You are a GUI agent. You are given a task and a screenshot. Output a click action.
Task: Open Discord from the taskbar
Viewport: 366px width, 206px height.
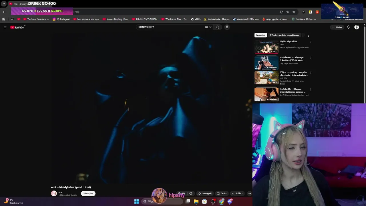(230, 201)
